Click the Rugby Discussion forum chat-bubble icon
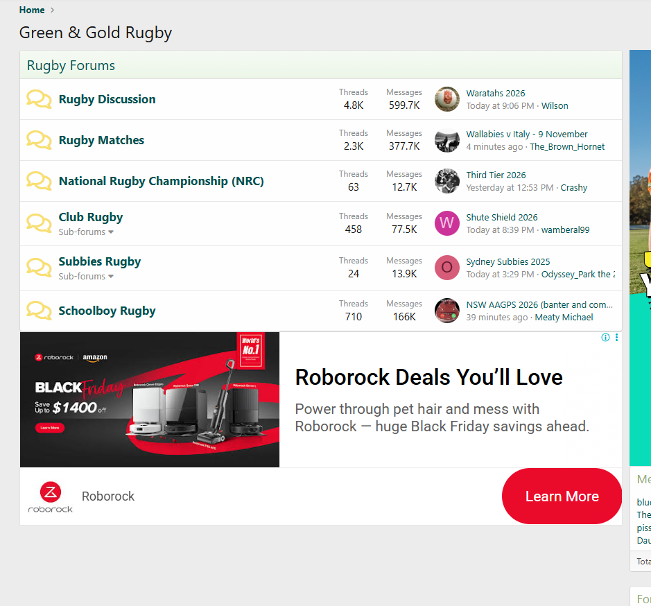Screen dimensions: 651x606 pos(39,99)
